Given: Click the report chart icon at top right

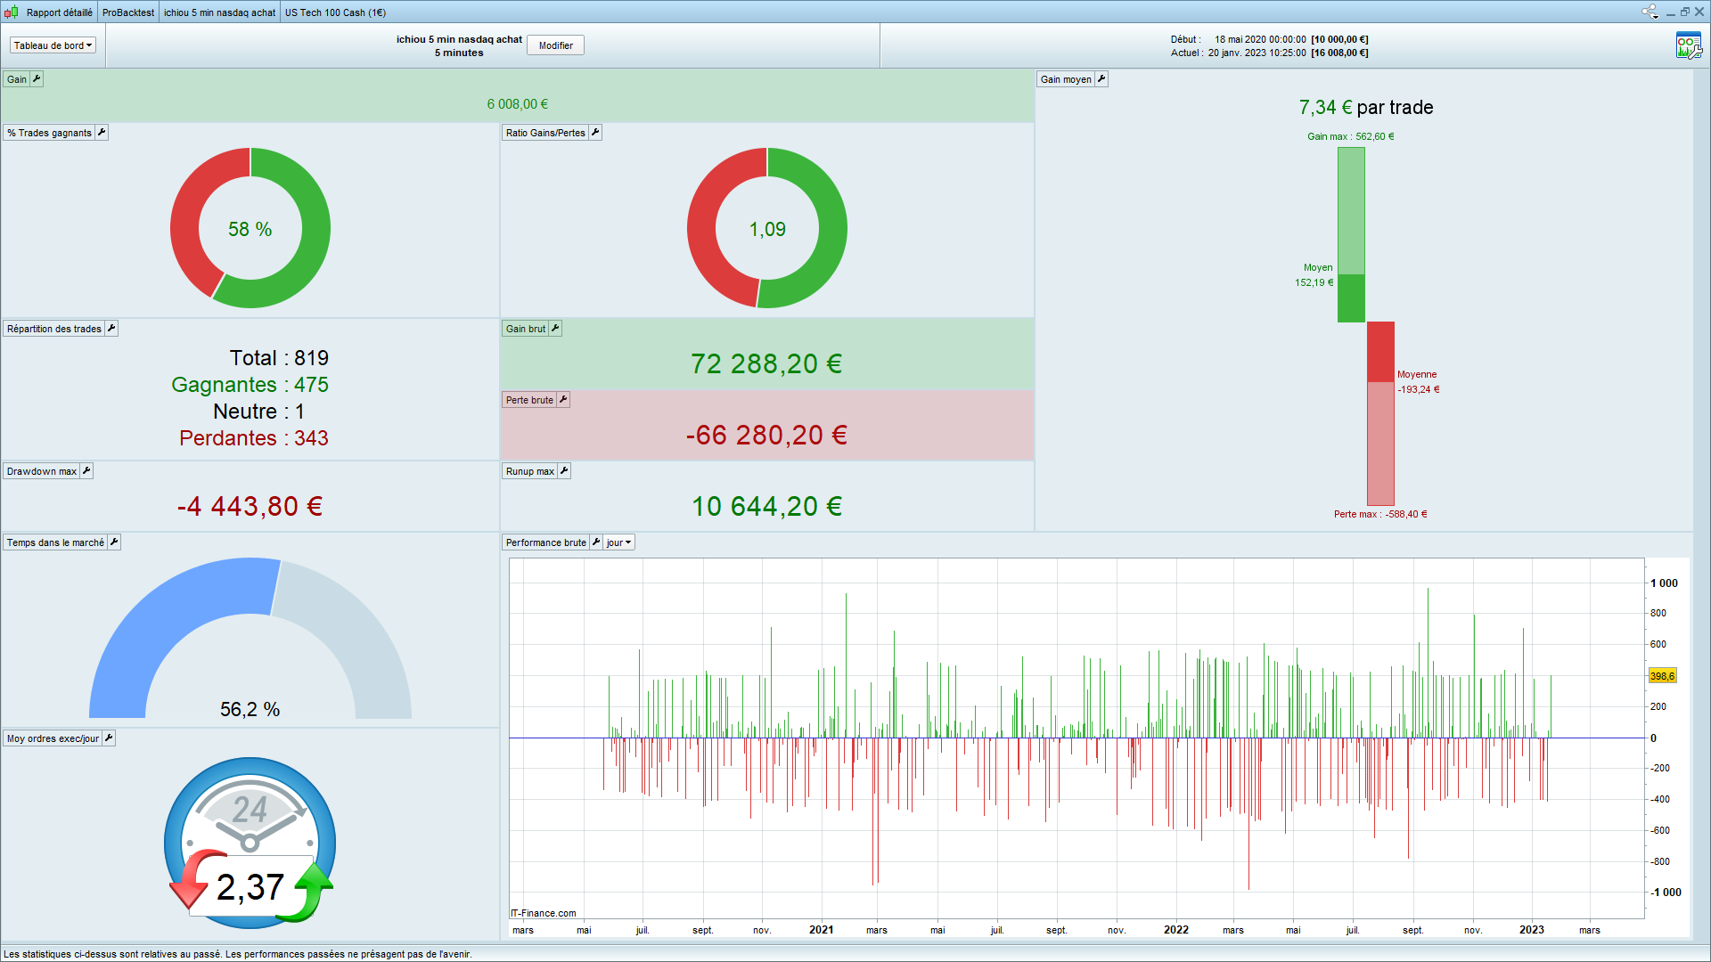Looking at the screenshot, I should [x=1688, y=45].
